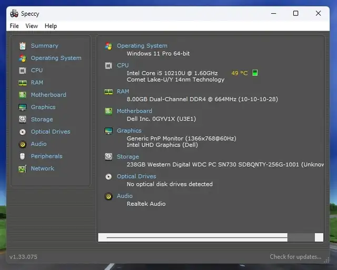
Task: View Optical Drives section from sidebar
Action: [51, 132]
